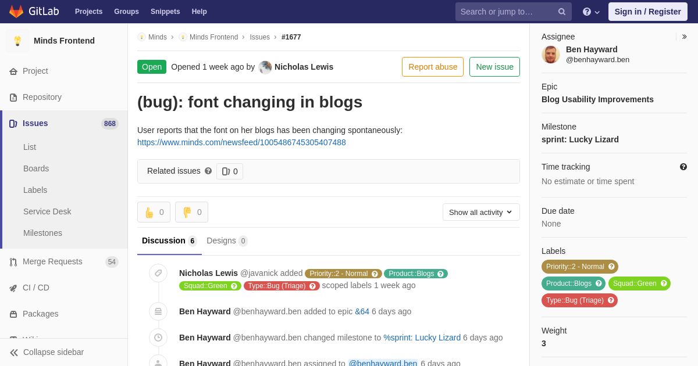Click the thumbs down reaction button
The width and height of the screenshot is (698, 366).
tap(191, 212)
